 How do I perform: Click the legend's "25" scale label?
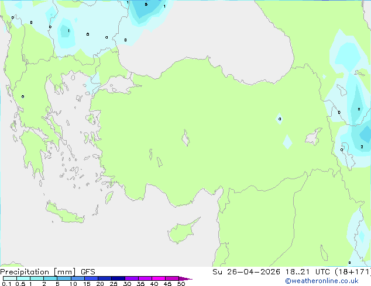114,284
